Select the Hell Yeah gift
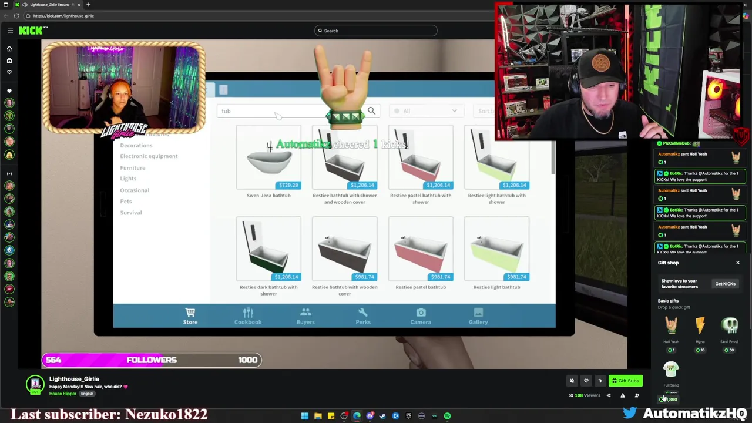Image resolution: width=752 pixels, height=423 pixels. tap(671, 333)
